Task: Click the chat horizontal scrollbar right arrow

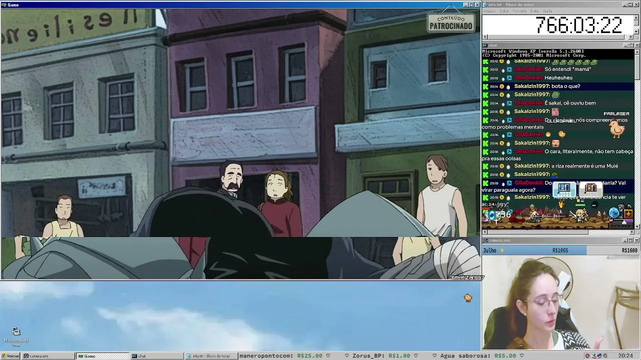Action: (631, 232)
